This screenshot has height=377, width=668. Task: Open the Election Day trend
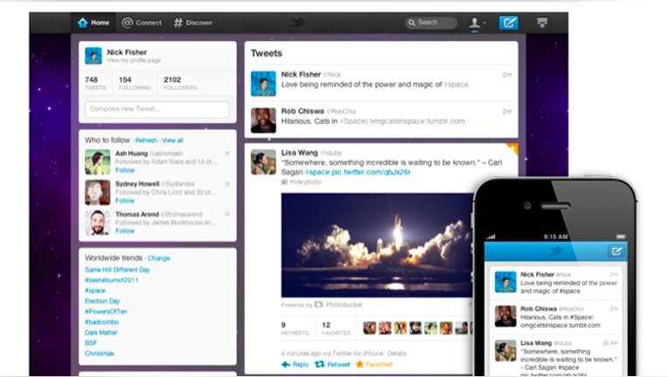point(102,301)
